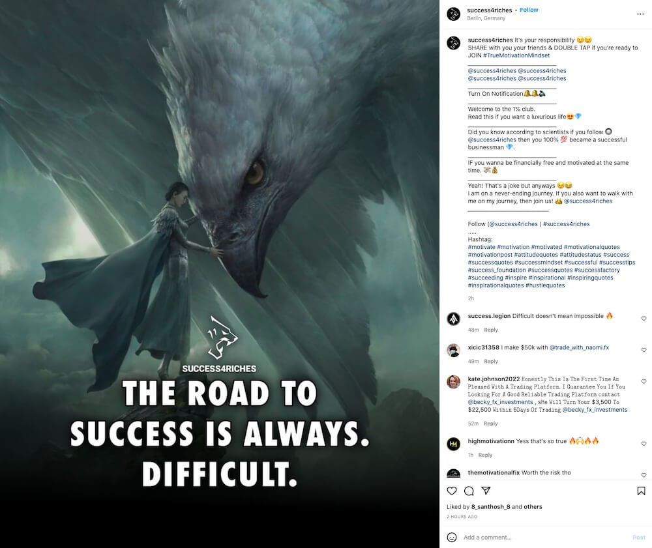This screenshot has height=548, width=652.
Task: Reply to success.legion's comment
Action: point(491,330)
